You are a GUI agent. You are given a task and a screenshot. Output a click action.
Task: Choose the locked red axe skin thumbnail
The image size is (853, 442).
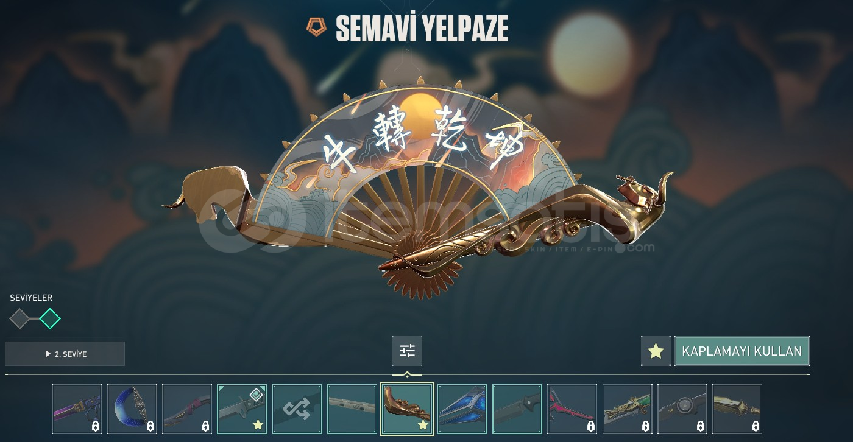click(x=572, y=409)
